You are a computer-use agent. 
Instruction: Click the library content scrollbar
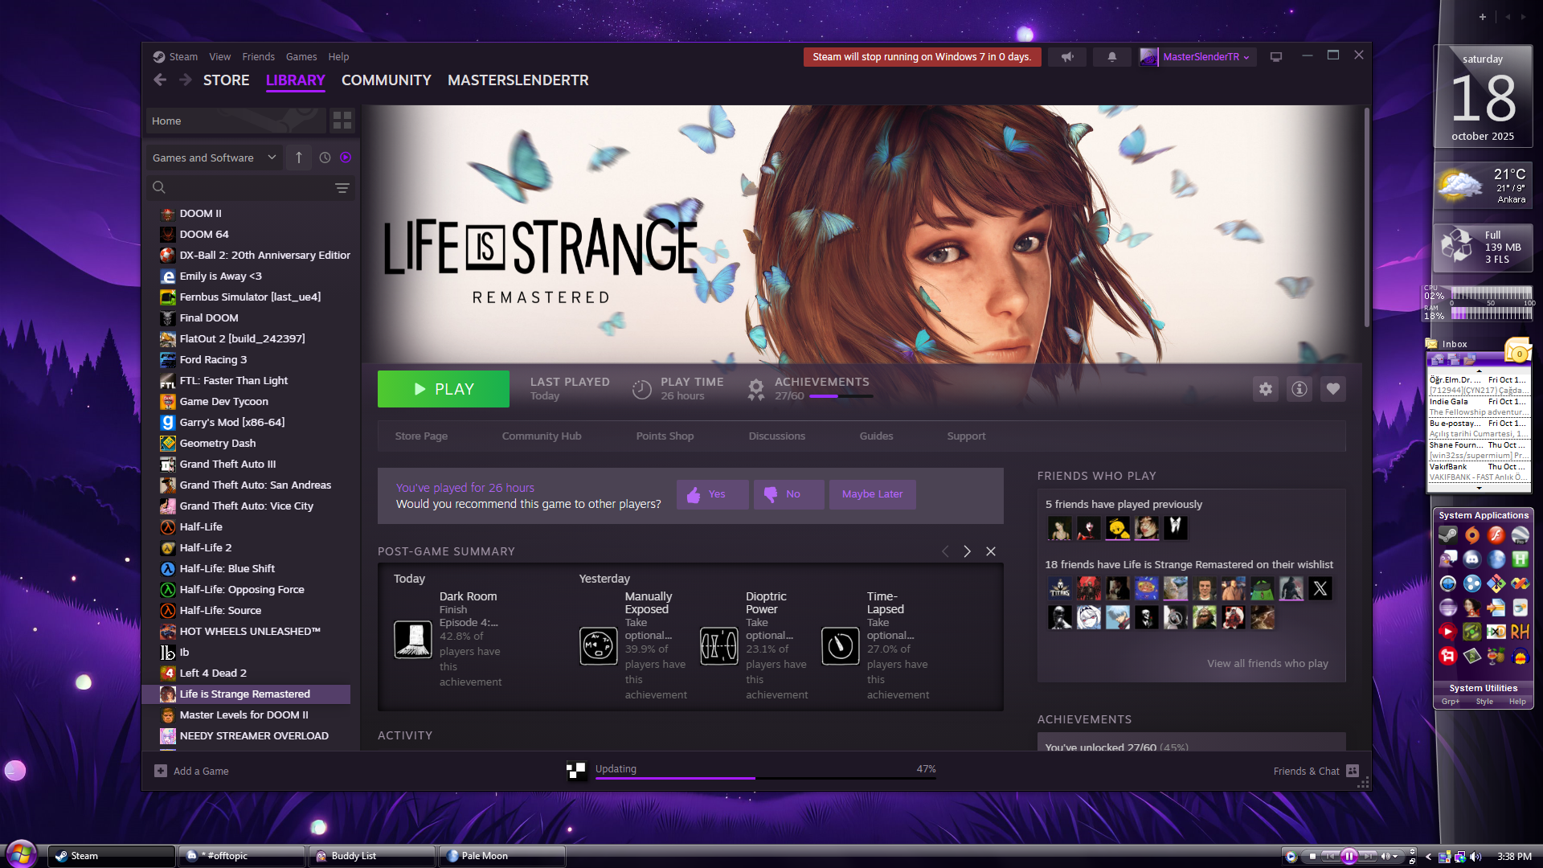1366,217
